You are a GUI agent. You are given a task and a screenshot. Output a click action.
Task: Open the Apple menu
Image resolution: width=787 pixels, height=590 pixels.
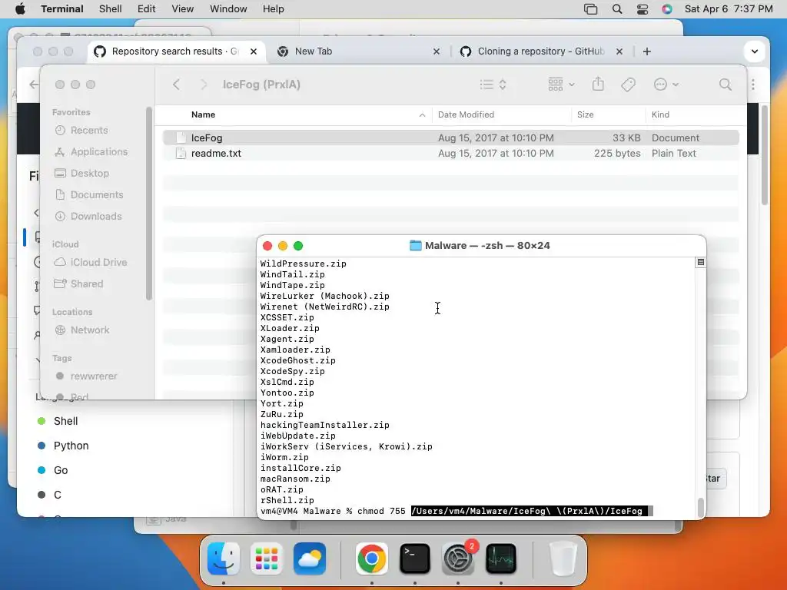20,9
